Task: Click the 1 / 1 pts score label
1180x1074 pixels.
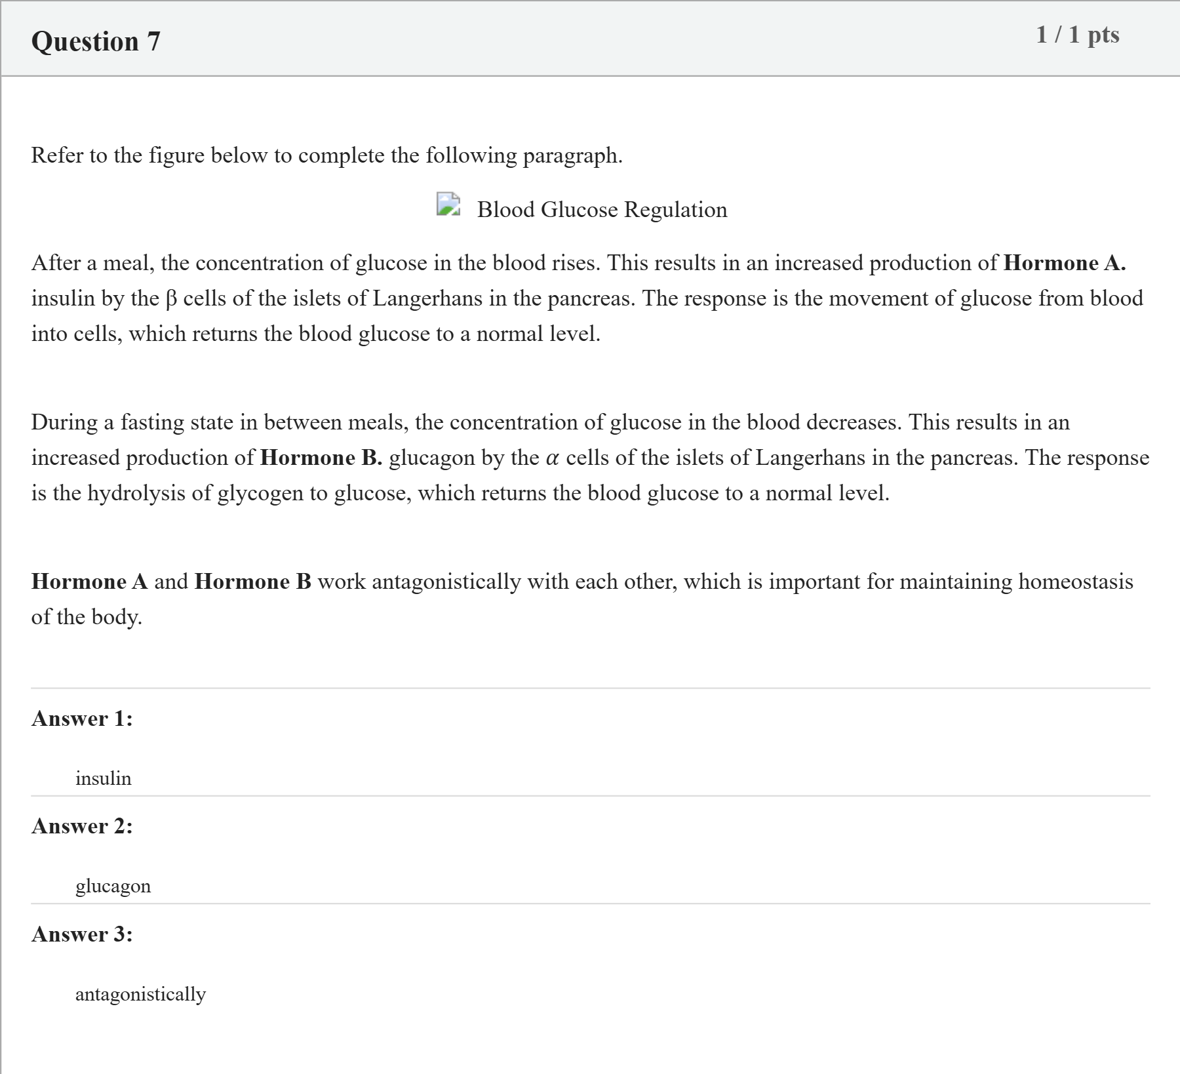Action: pyautogui.click(x=1078, y=34)
